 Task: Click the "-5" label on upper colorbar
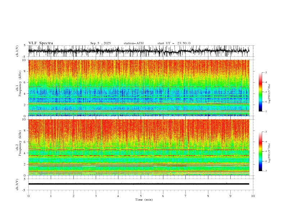266,92
